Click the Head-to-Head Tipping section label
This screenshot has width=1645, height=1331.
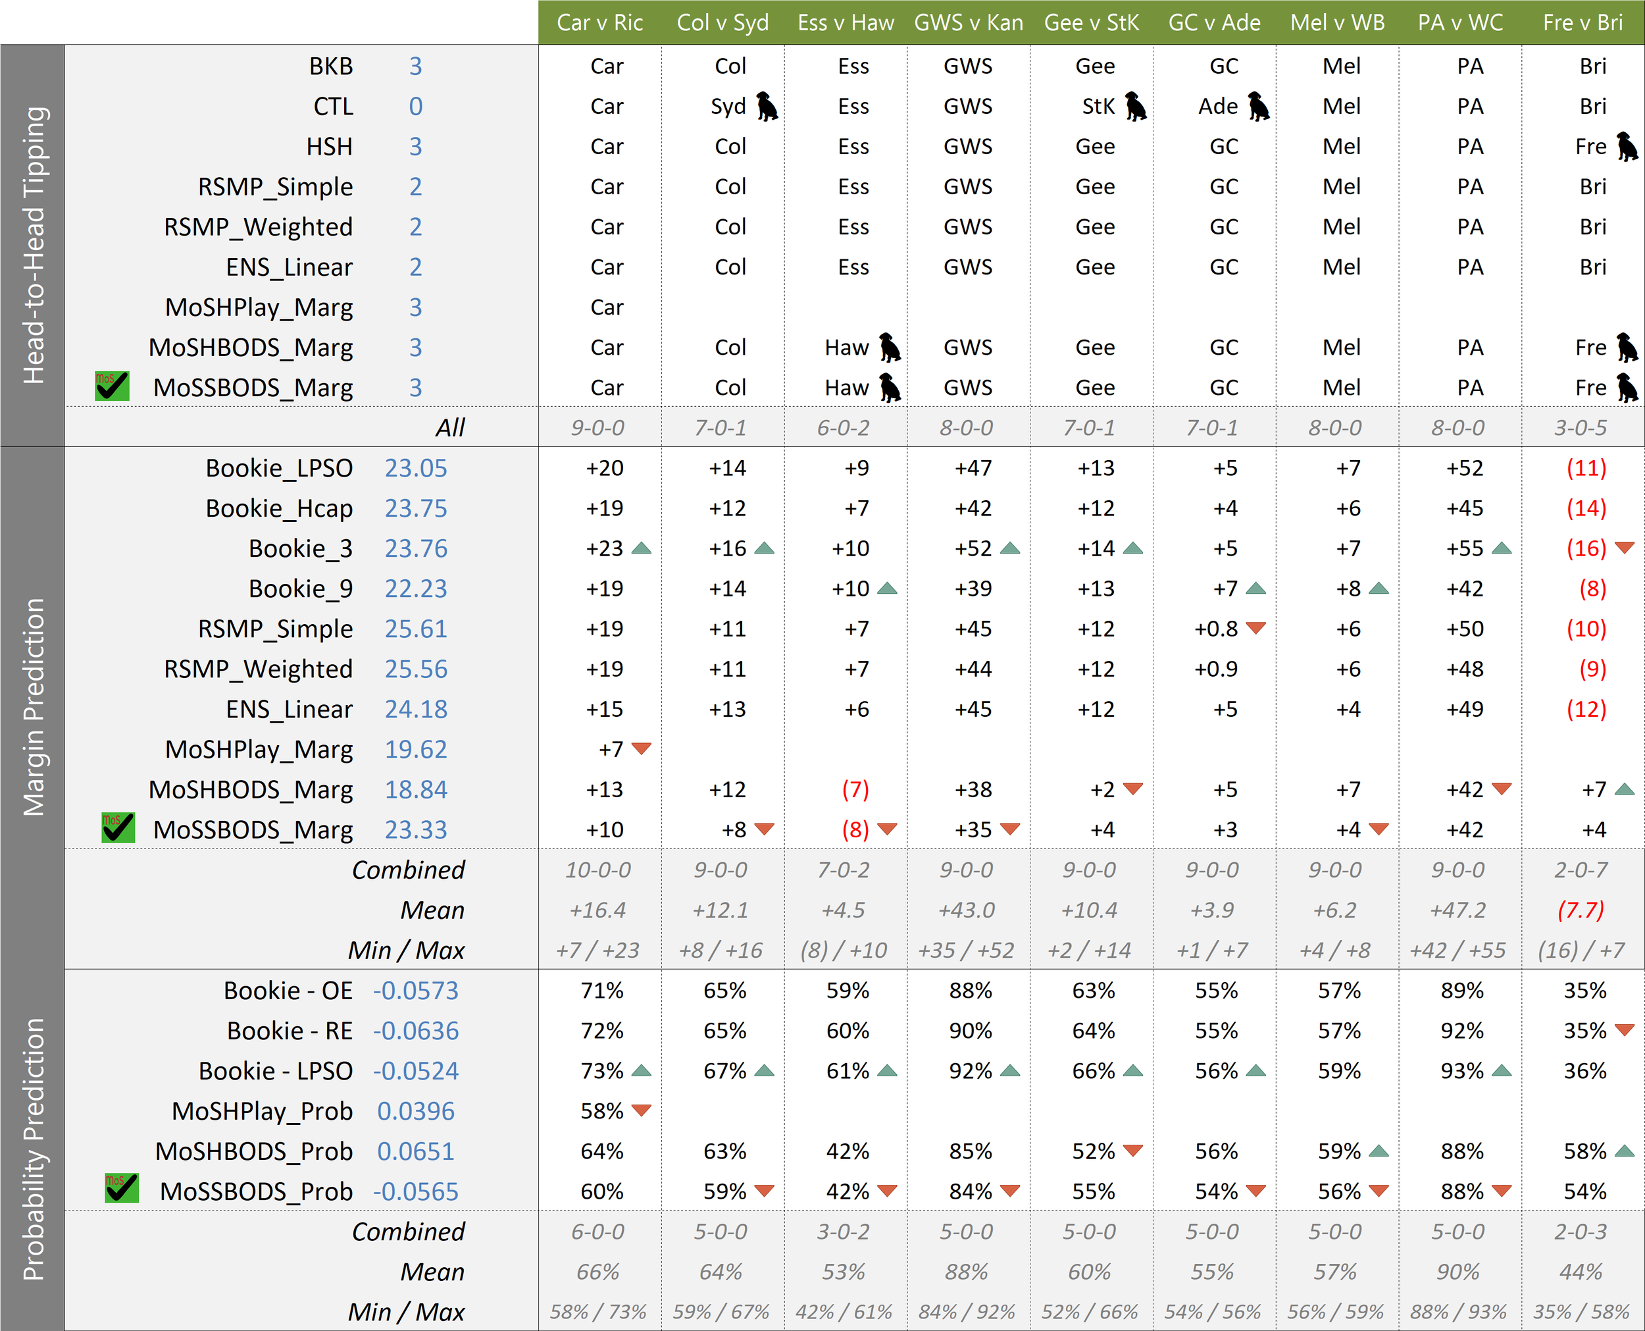coord(34,246)
